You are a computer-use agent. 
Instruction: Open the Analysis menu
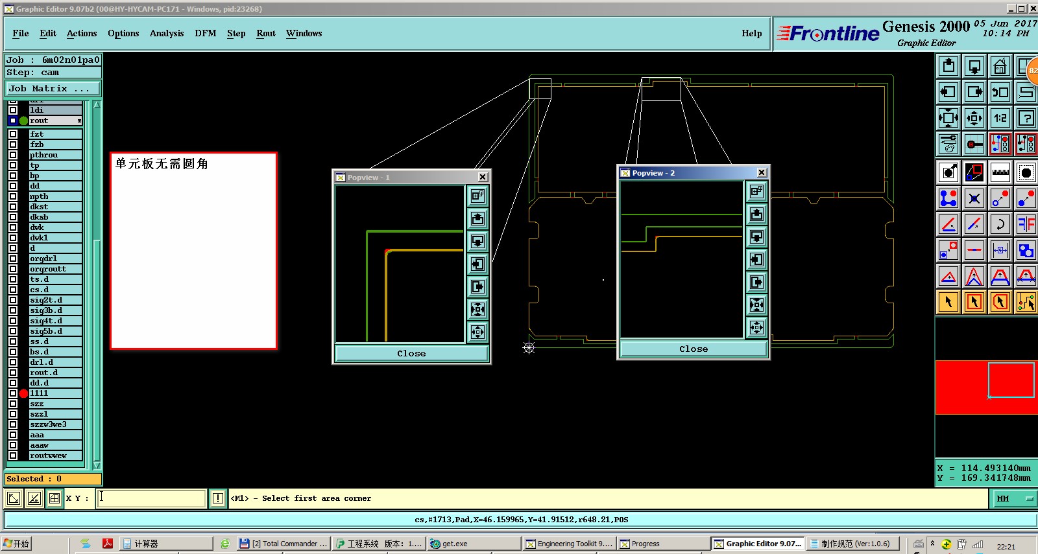[x=167, y=33]
